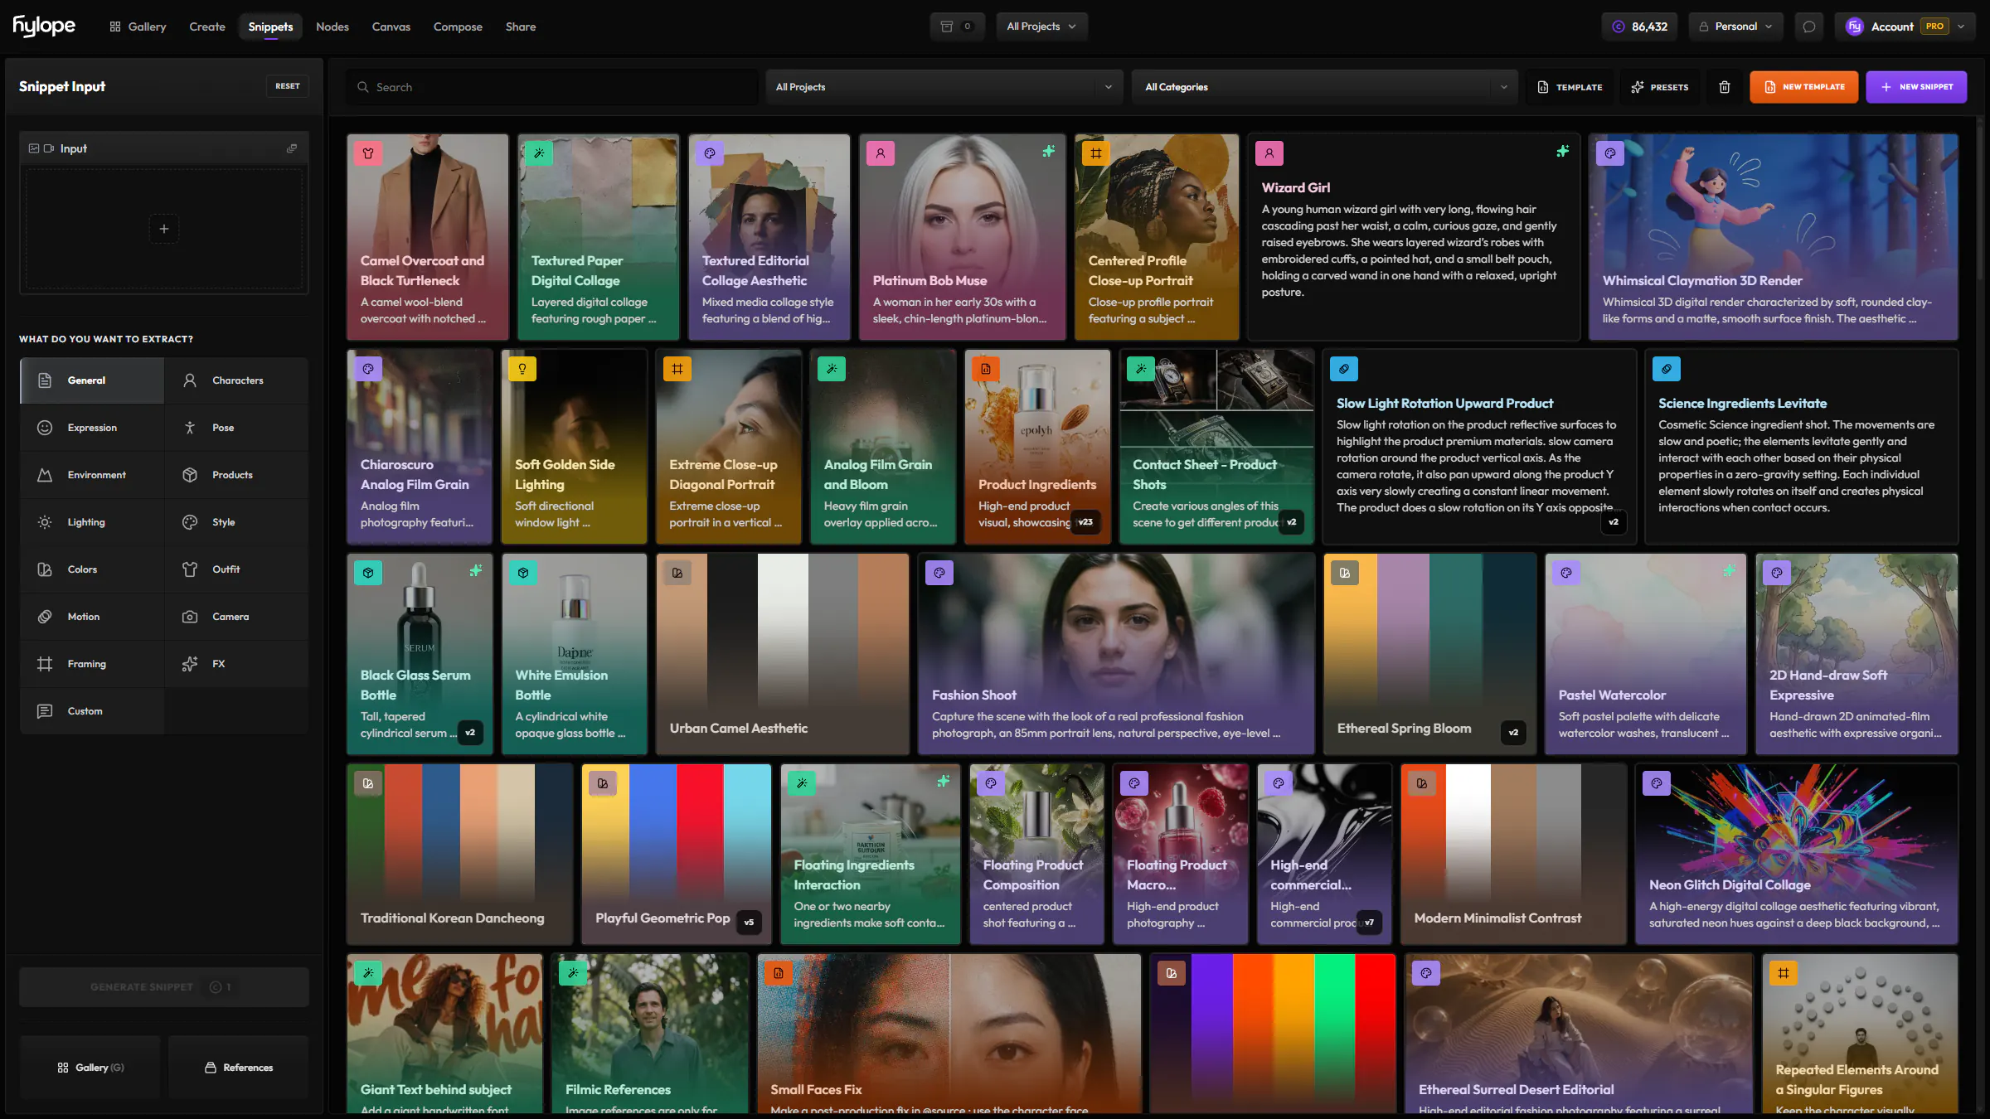The width and height of the screenshot is (1990, 1119).
Task: Click the plus icon in Input dropzone
Action: click(x=163, y=229)
